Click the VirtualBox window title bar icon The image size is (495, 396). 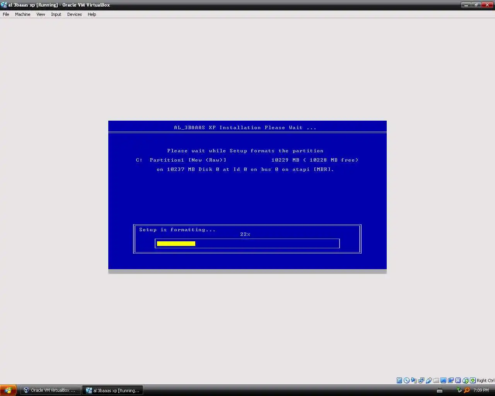4,5
